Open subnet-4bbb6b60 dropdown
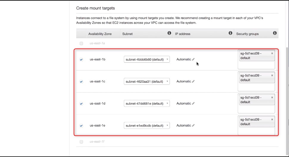 tap(147, 59)
